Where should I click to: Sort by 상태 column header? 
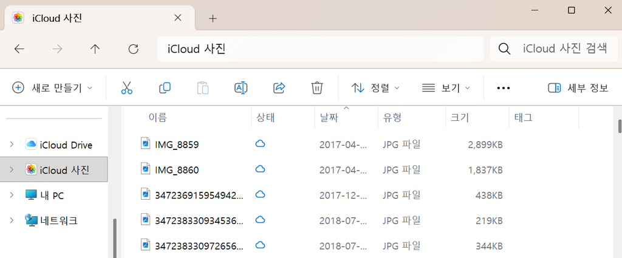click(x=283, y=117)
